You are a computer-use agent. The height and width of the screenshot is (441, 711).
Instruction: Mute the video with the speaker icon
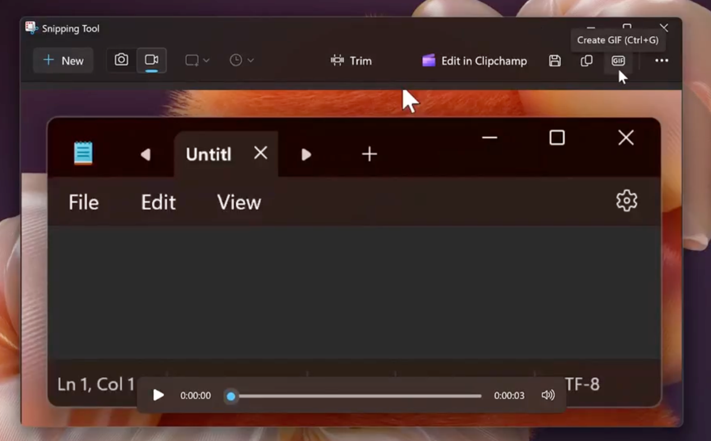(548, 395)
